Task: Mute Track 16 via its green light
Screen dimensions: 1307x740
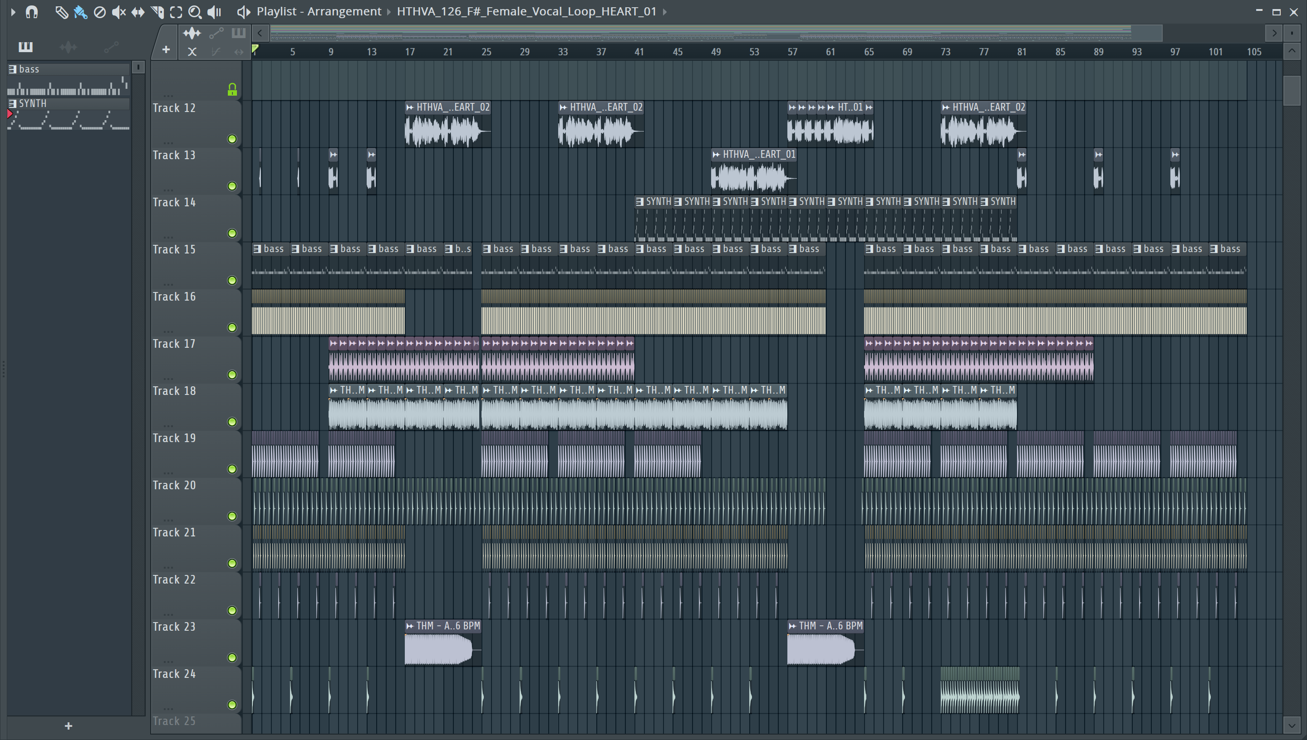Action: click(x=232, y=328)
